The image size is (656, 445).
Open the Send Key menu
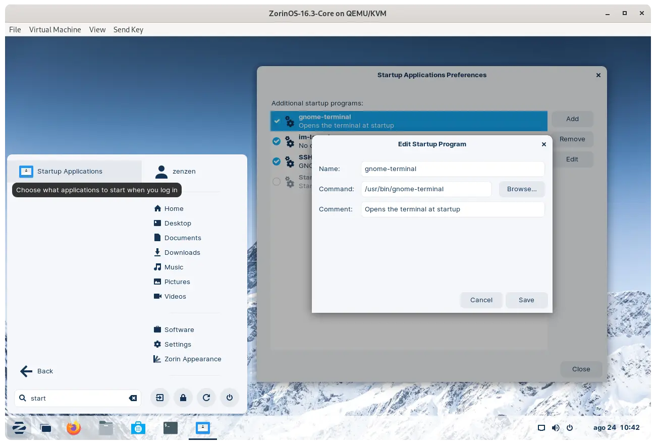point(128,29)
